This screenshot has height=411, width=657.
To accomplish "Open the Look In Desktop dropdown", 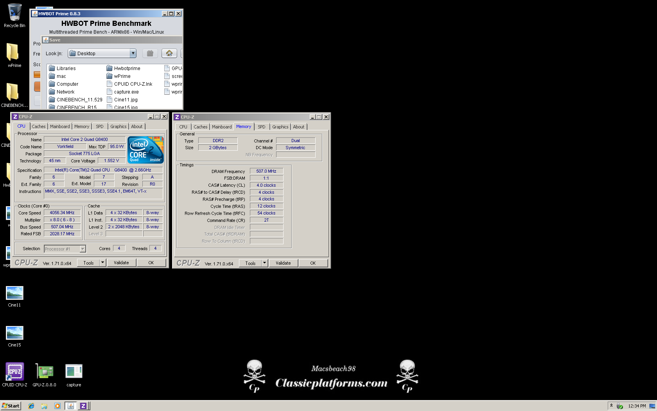I will tap(102, 53).
